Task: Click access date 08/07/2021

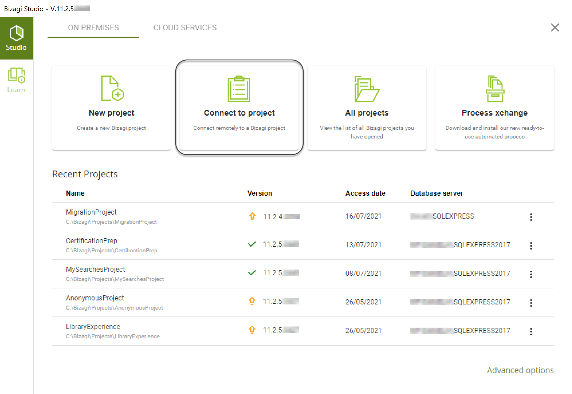Action: coord(363,273)
